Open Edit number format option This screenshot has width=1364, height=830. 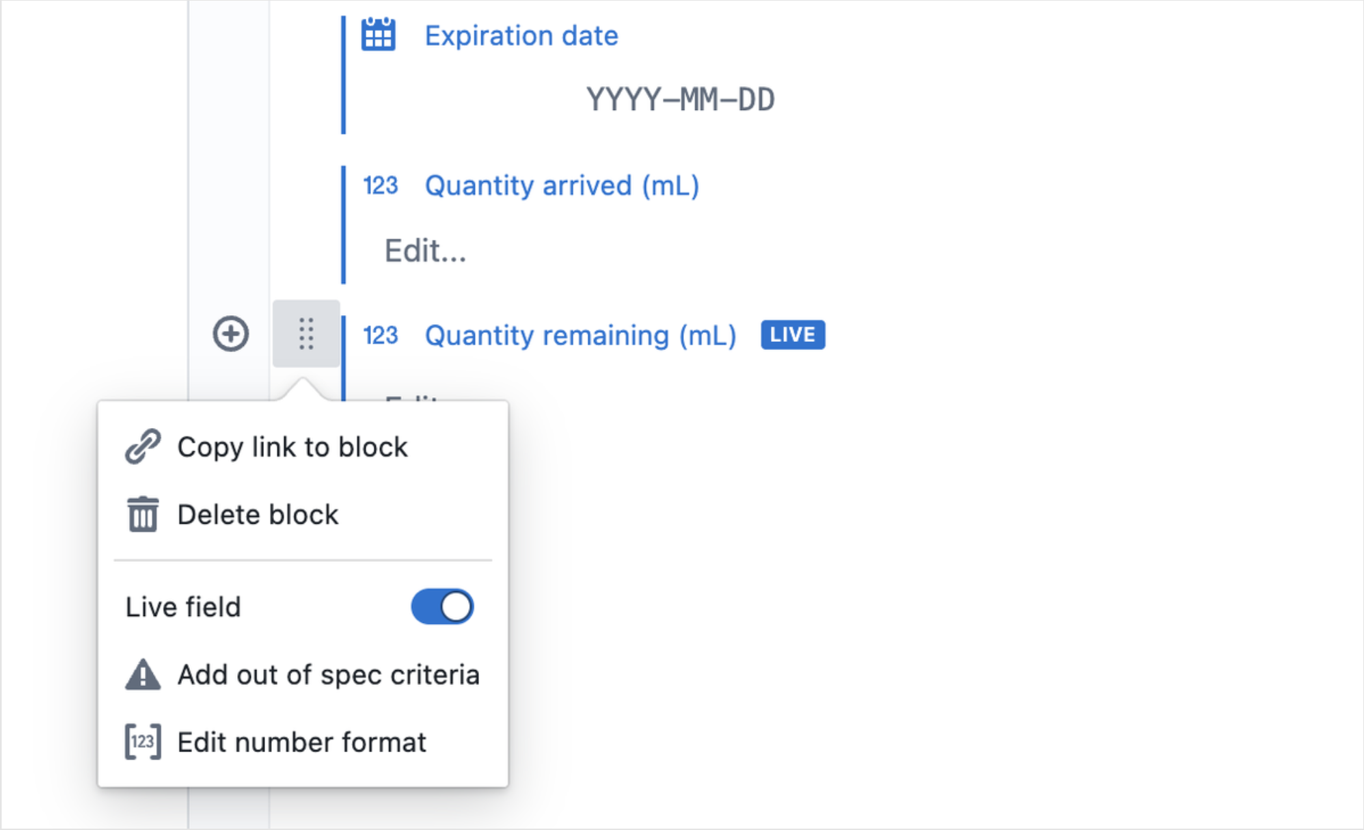(301, 742)
